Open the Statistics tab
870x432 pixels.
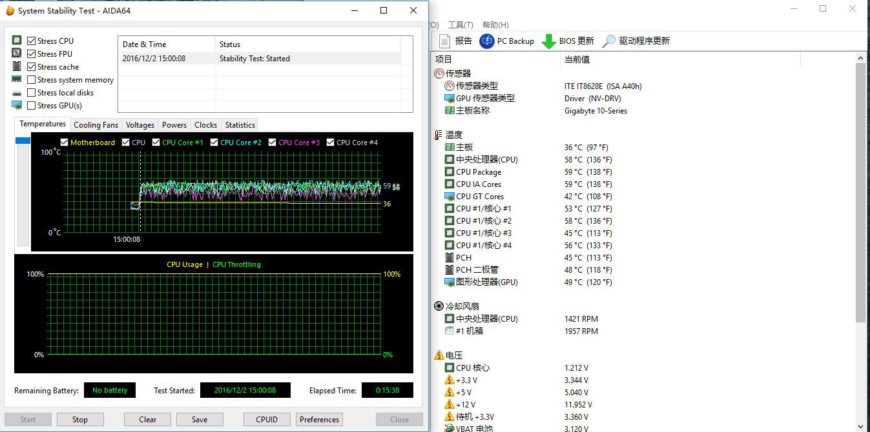pos(240,125)
